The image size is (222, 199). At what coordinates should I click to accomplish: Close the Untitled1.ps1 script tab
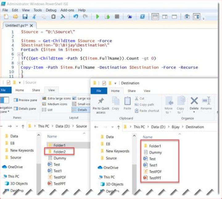[31, 26]
